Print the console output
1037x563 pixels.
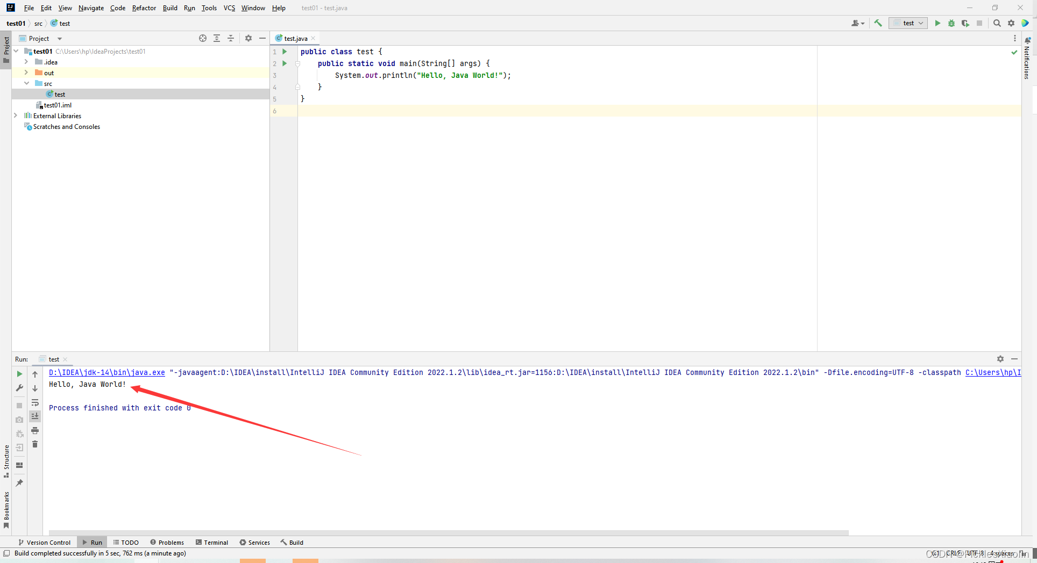pyautogui.click(x=35, y=430)
